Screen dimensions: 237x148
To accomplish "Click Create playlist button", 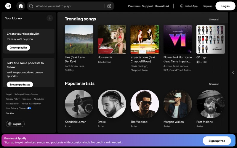I will point(18,48).
